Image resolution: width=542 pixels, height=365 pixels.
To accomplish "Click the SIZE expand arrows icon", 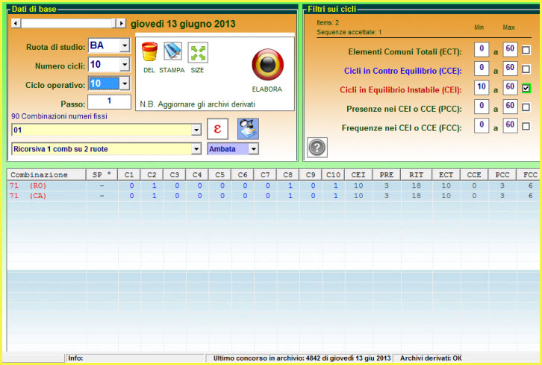I will [198, 52].
